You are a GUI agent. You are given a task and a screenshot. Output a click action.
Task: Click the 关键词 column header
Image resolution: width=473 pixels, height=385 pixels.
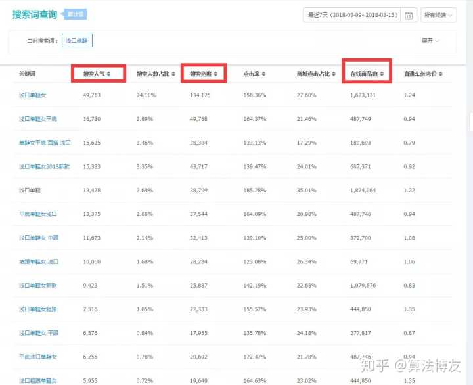27,74
